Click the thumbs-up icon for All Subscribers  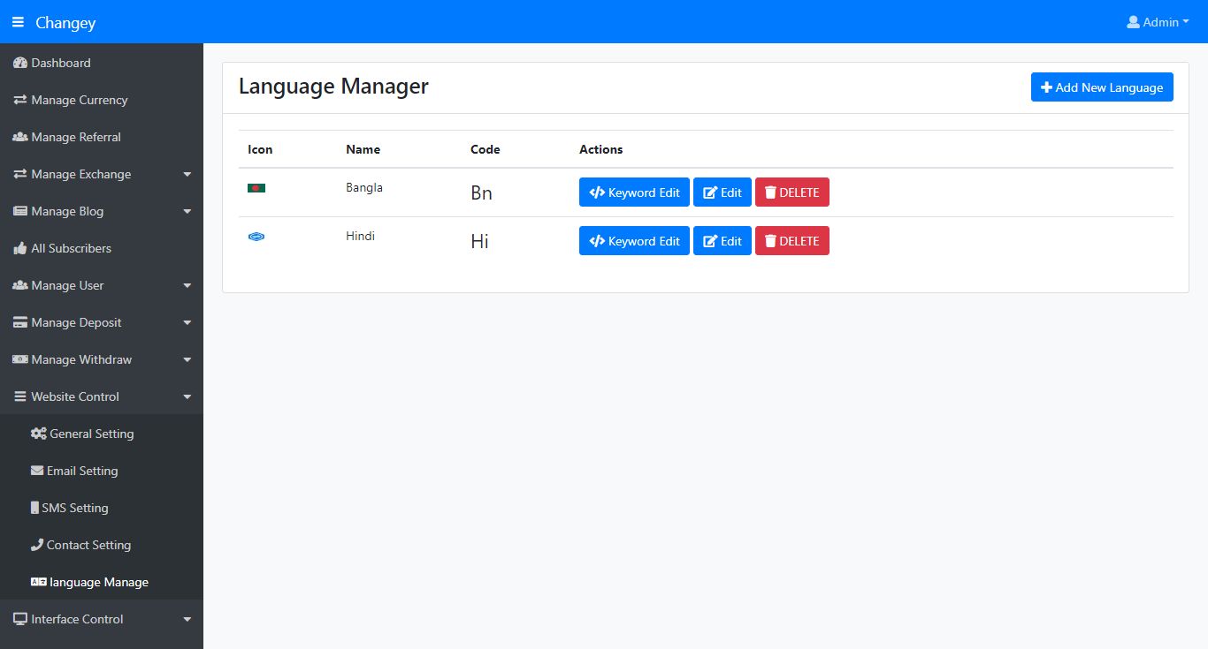point(20,248)
